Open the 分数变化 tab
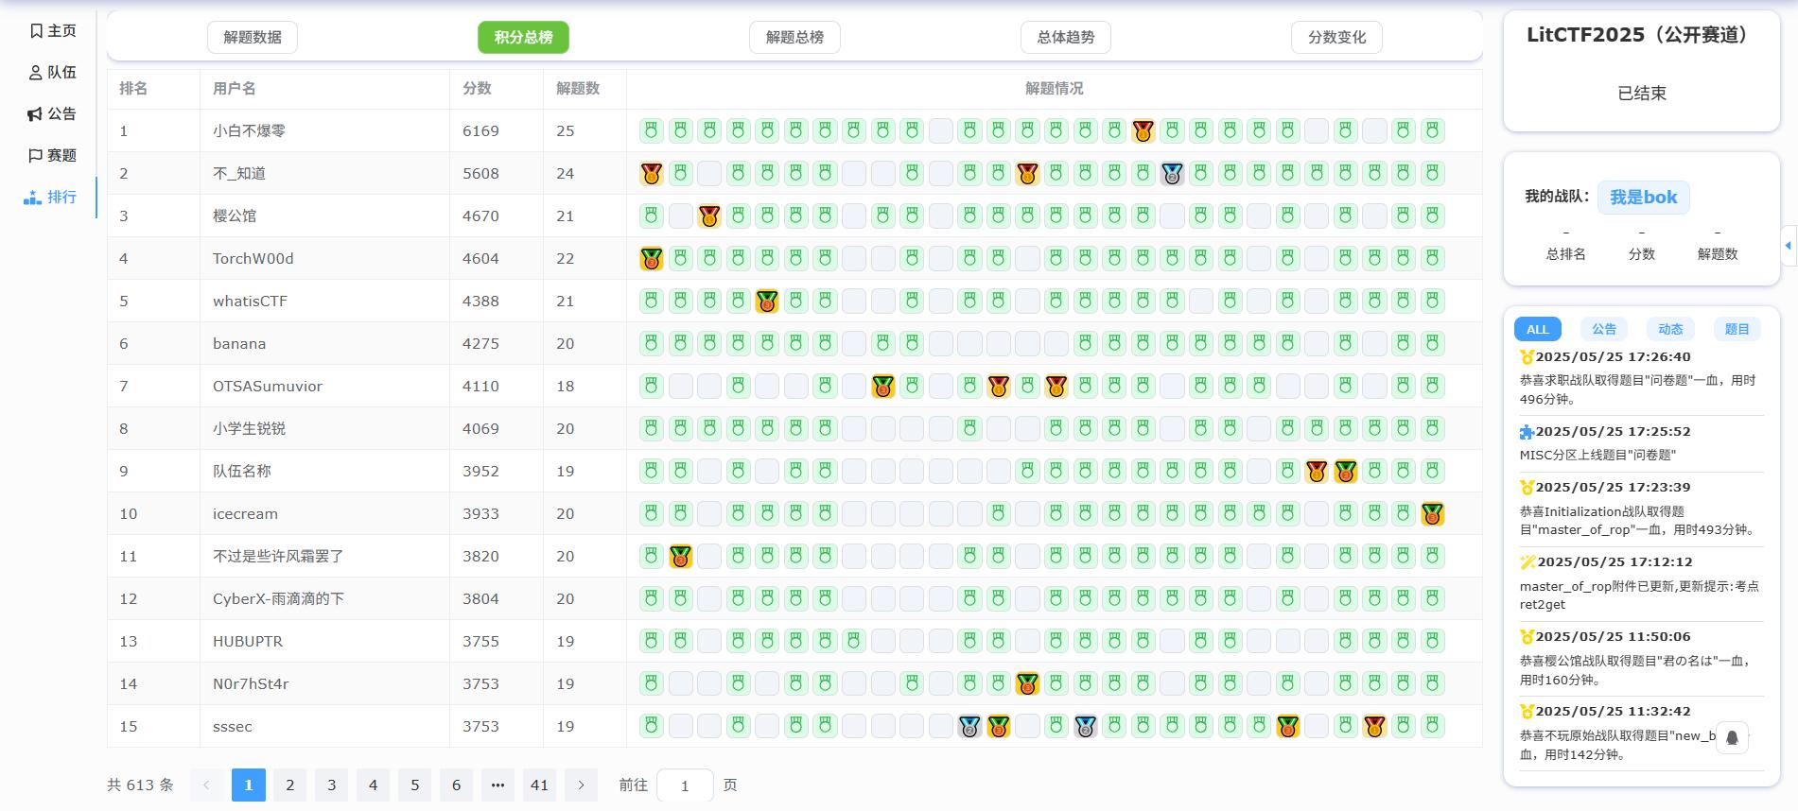This screenshot has width=1798, height=811. click(1336, 38)
